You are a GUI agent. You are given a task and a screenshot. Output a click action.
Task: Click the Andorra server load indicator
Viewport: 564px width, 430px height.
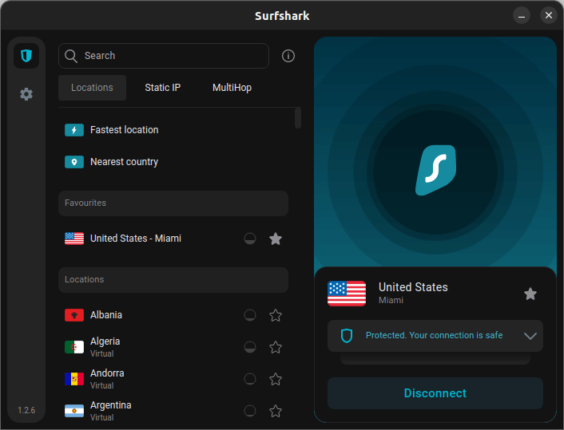click(x=250, y=379)
